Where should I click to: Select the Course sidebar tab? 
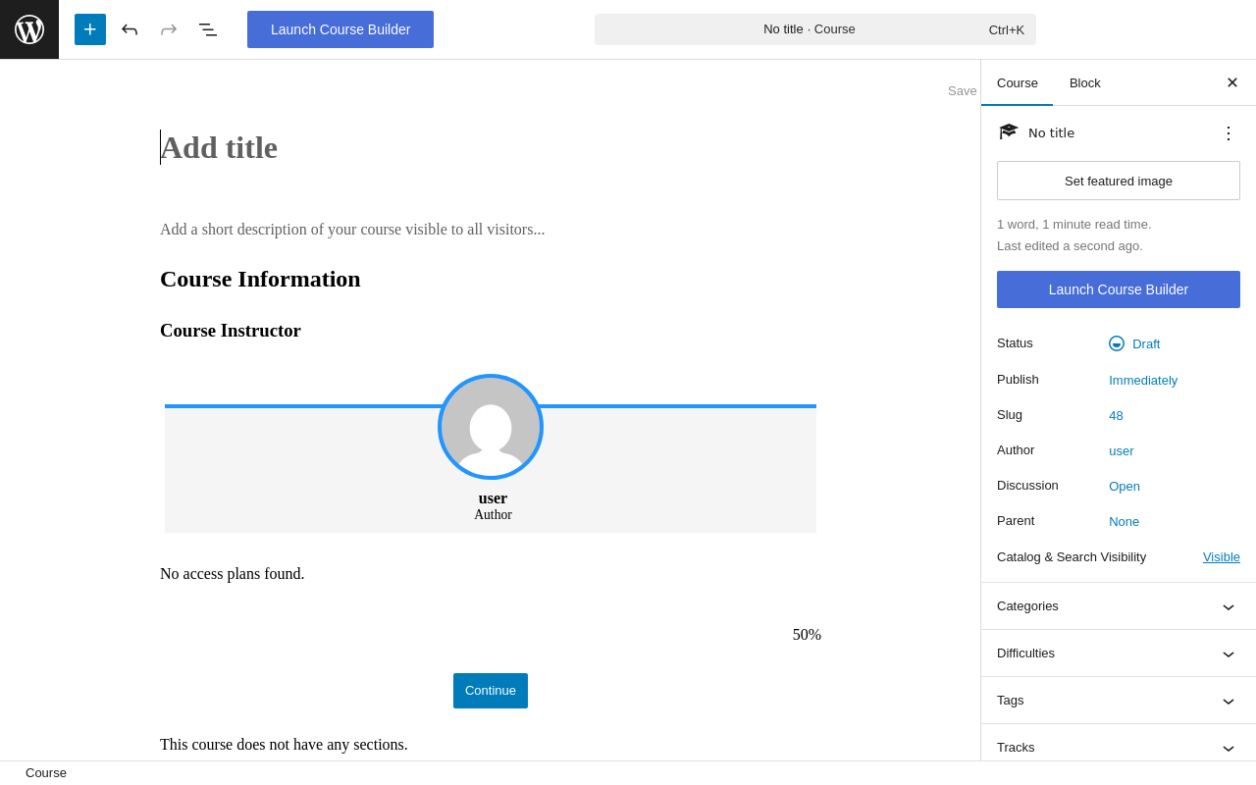point(1018,83)
